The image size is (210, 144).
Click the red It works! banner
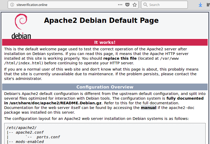pyautogui.click(x=105, y=42)
